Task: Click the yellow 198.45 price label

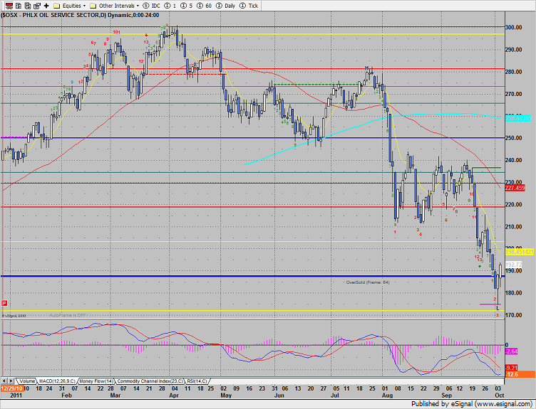Action: coord(520,252)
